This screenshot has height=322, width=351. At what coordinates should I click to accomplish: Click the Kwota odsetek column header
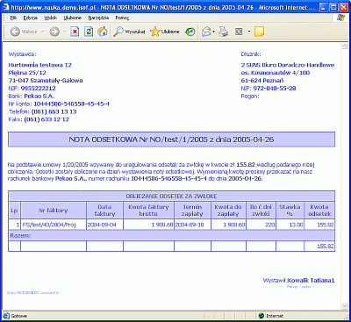coord(319,211)
